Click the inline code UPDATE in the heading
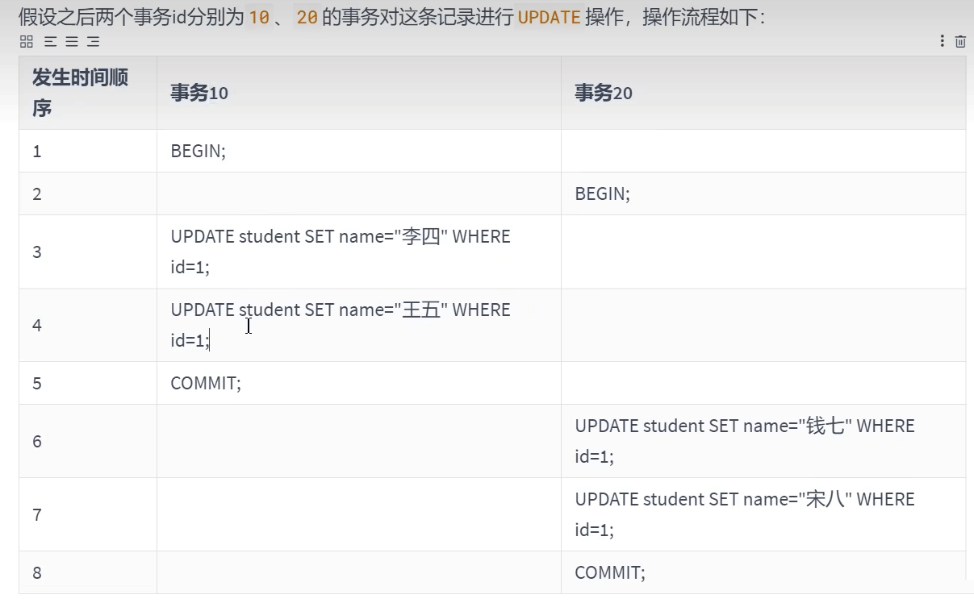The image size is (974, 603). [x=549, y=18]
